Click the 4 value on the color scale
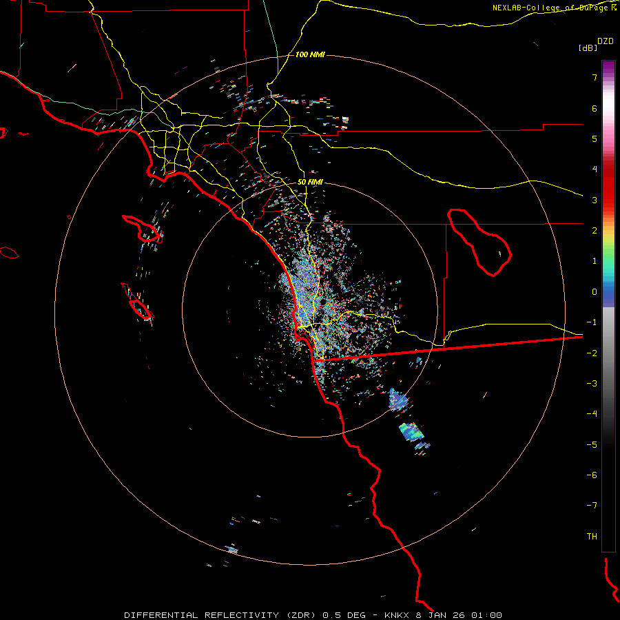620x620 pixels. [x=595, y=169]
